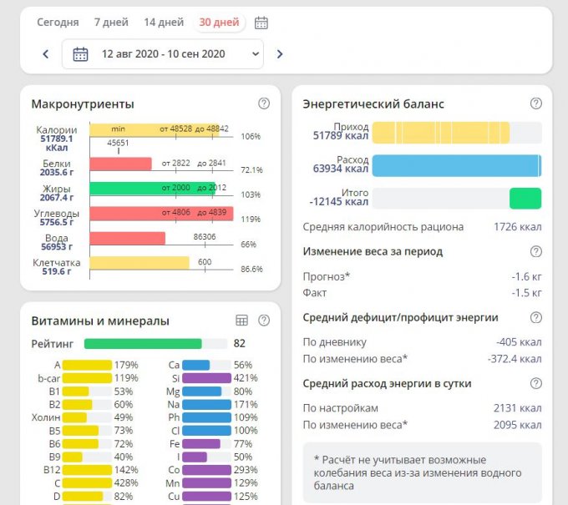Screen dimensions: 568x505
Task: Click help icon beside Энергетический баланс
Action: pos(536,104)
